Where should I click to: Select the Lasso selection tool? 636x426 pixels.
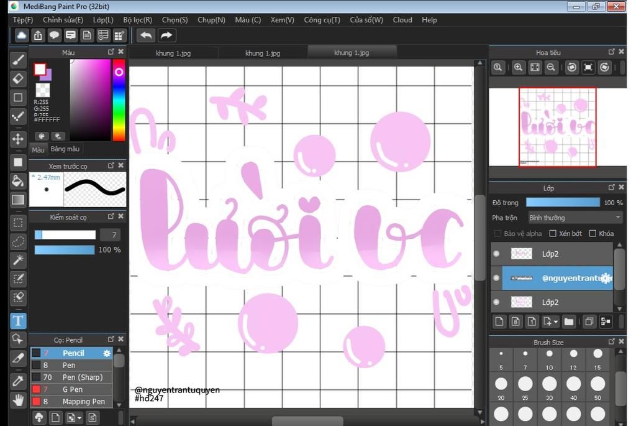(x=18, y=241)
